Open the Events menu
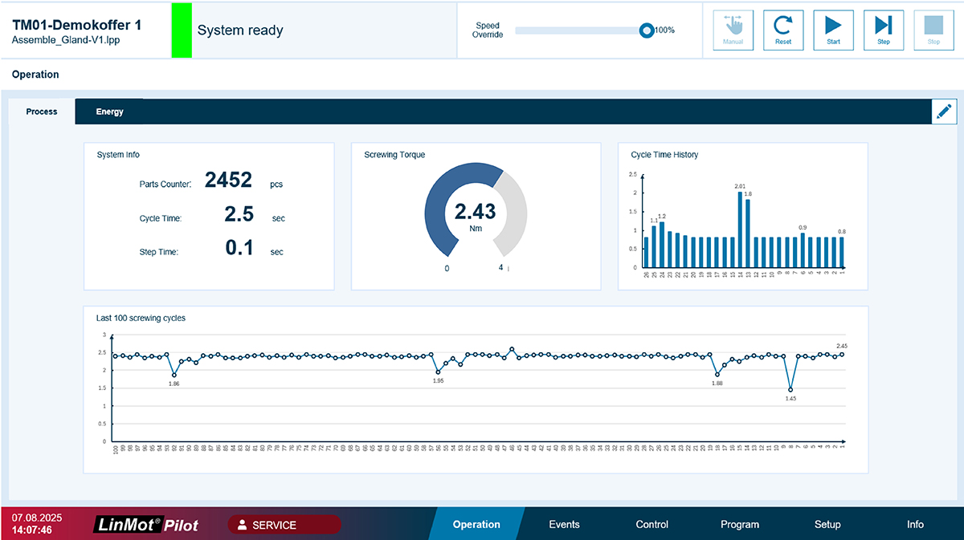 coord(564,525)
